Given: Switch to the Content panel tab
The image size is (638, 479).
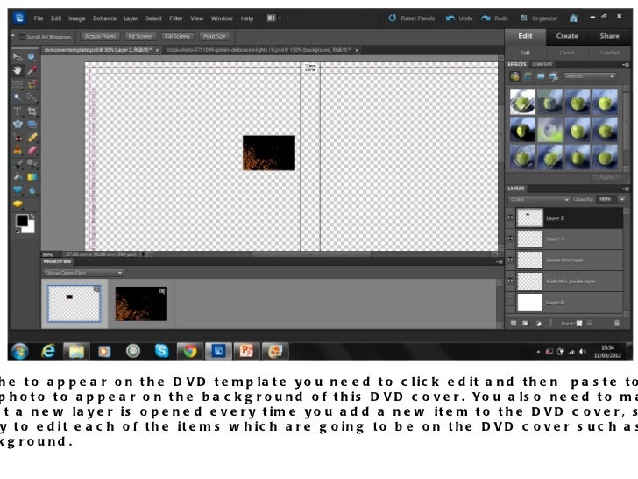Looking at the screenshot, I should click(x=542, y=64).
